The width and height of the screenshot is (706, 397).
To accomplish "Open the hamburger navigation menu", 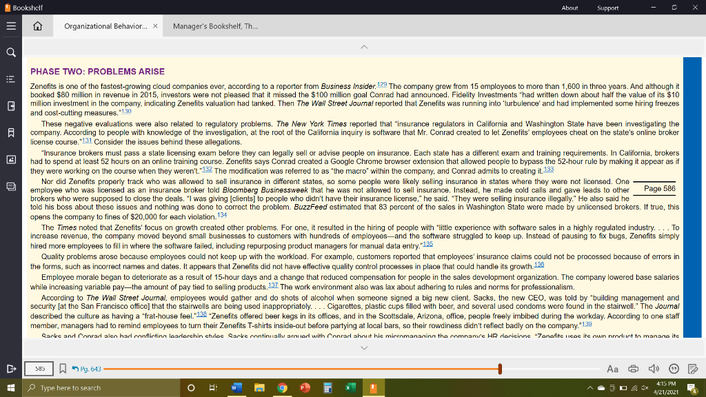I will (x=11, y=26).
